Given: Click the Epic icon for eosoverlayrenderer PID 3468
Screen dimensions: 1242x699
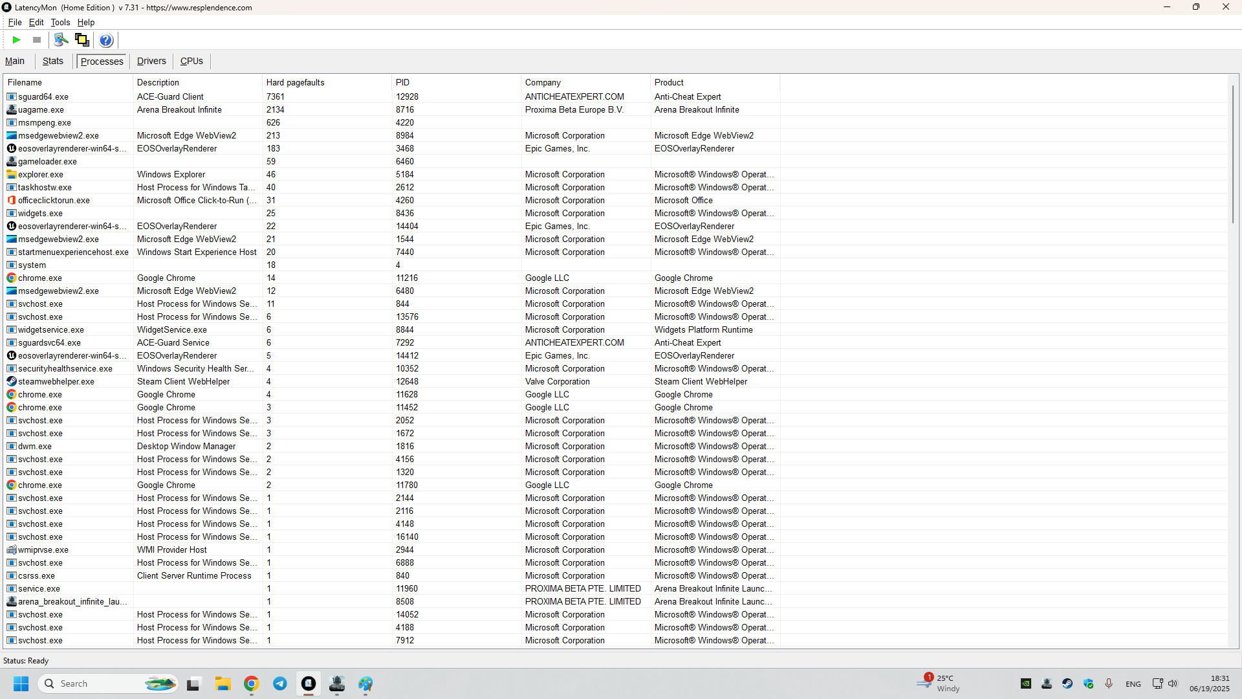Looking at the screenshot, I should coord(12,148).
